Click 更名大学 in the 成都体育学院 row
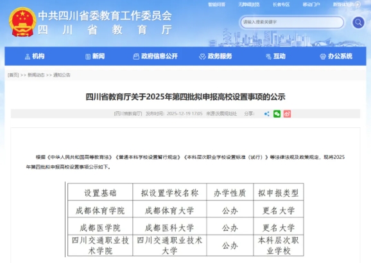This screenshot has width=371, height=263. [279, 210]
